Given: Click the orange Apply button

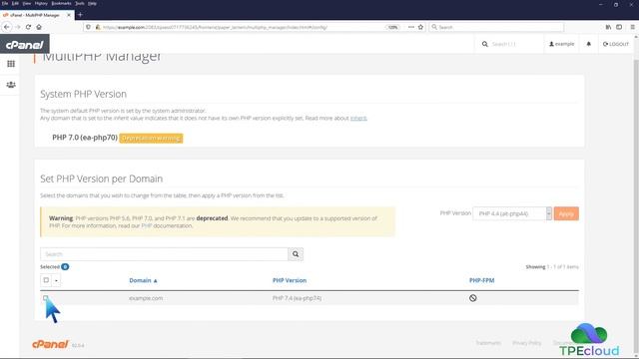Looking at the screenshot, I should coord(566,213).
